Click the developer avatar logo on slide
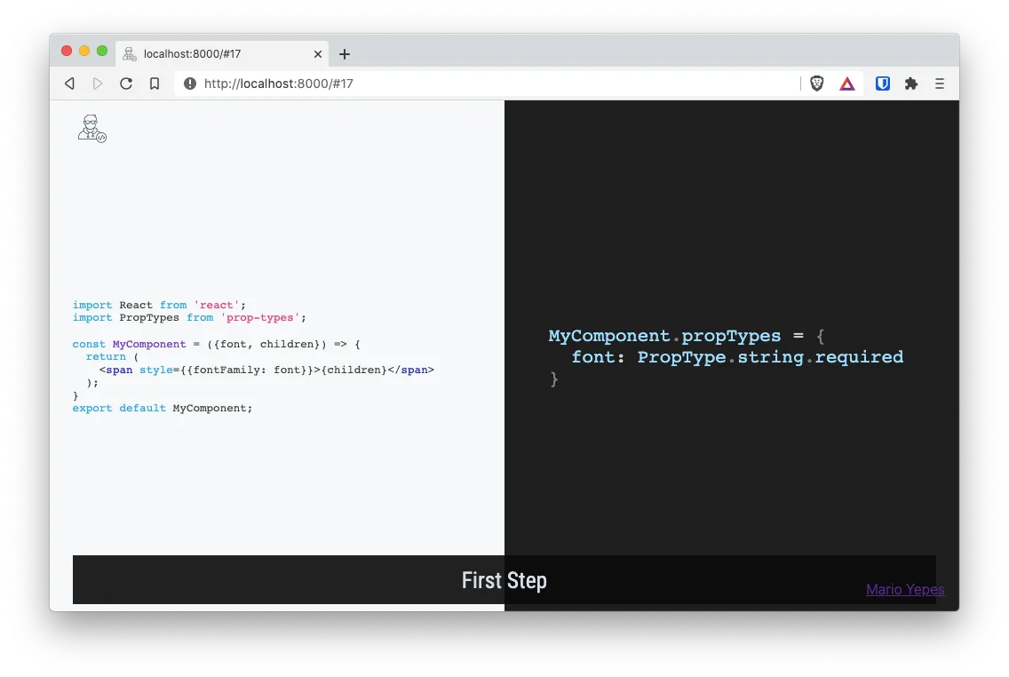This screenshot has width=1009, height=677. 92,129
